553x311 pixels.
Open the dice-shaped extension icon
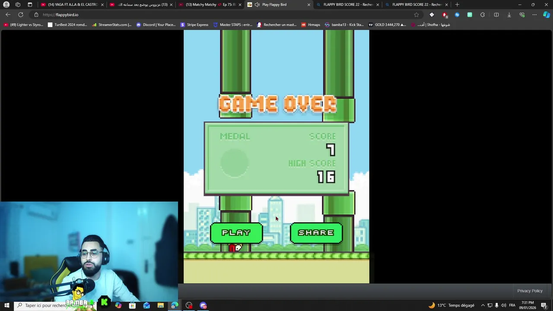coord(432,15)
